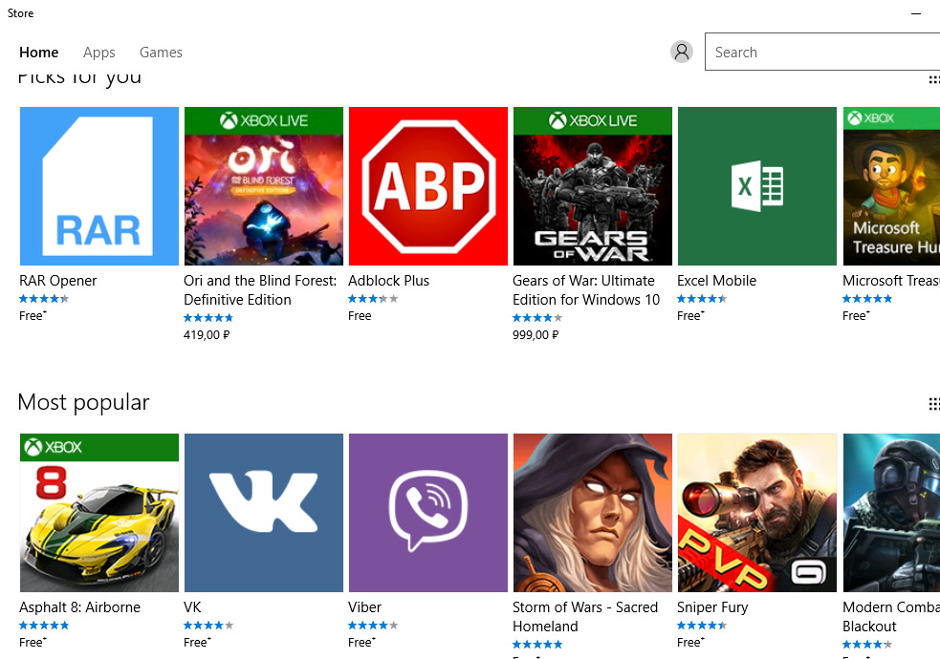
Task: Click the user account avatar icon
Action: [x=682, y=52]
